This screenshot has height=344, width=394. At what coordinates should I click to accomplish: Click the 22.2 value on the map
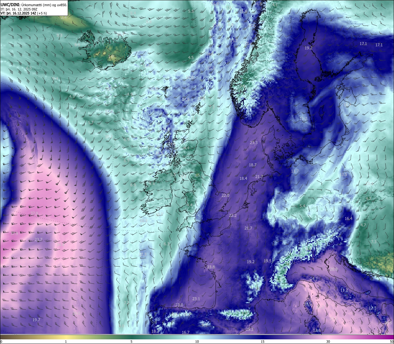pyautogui.click(x=233, y=215)
